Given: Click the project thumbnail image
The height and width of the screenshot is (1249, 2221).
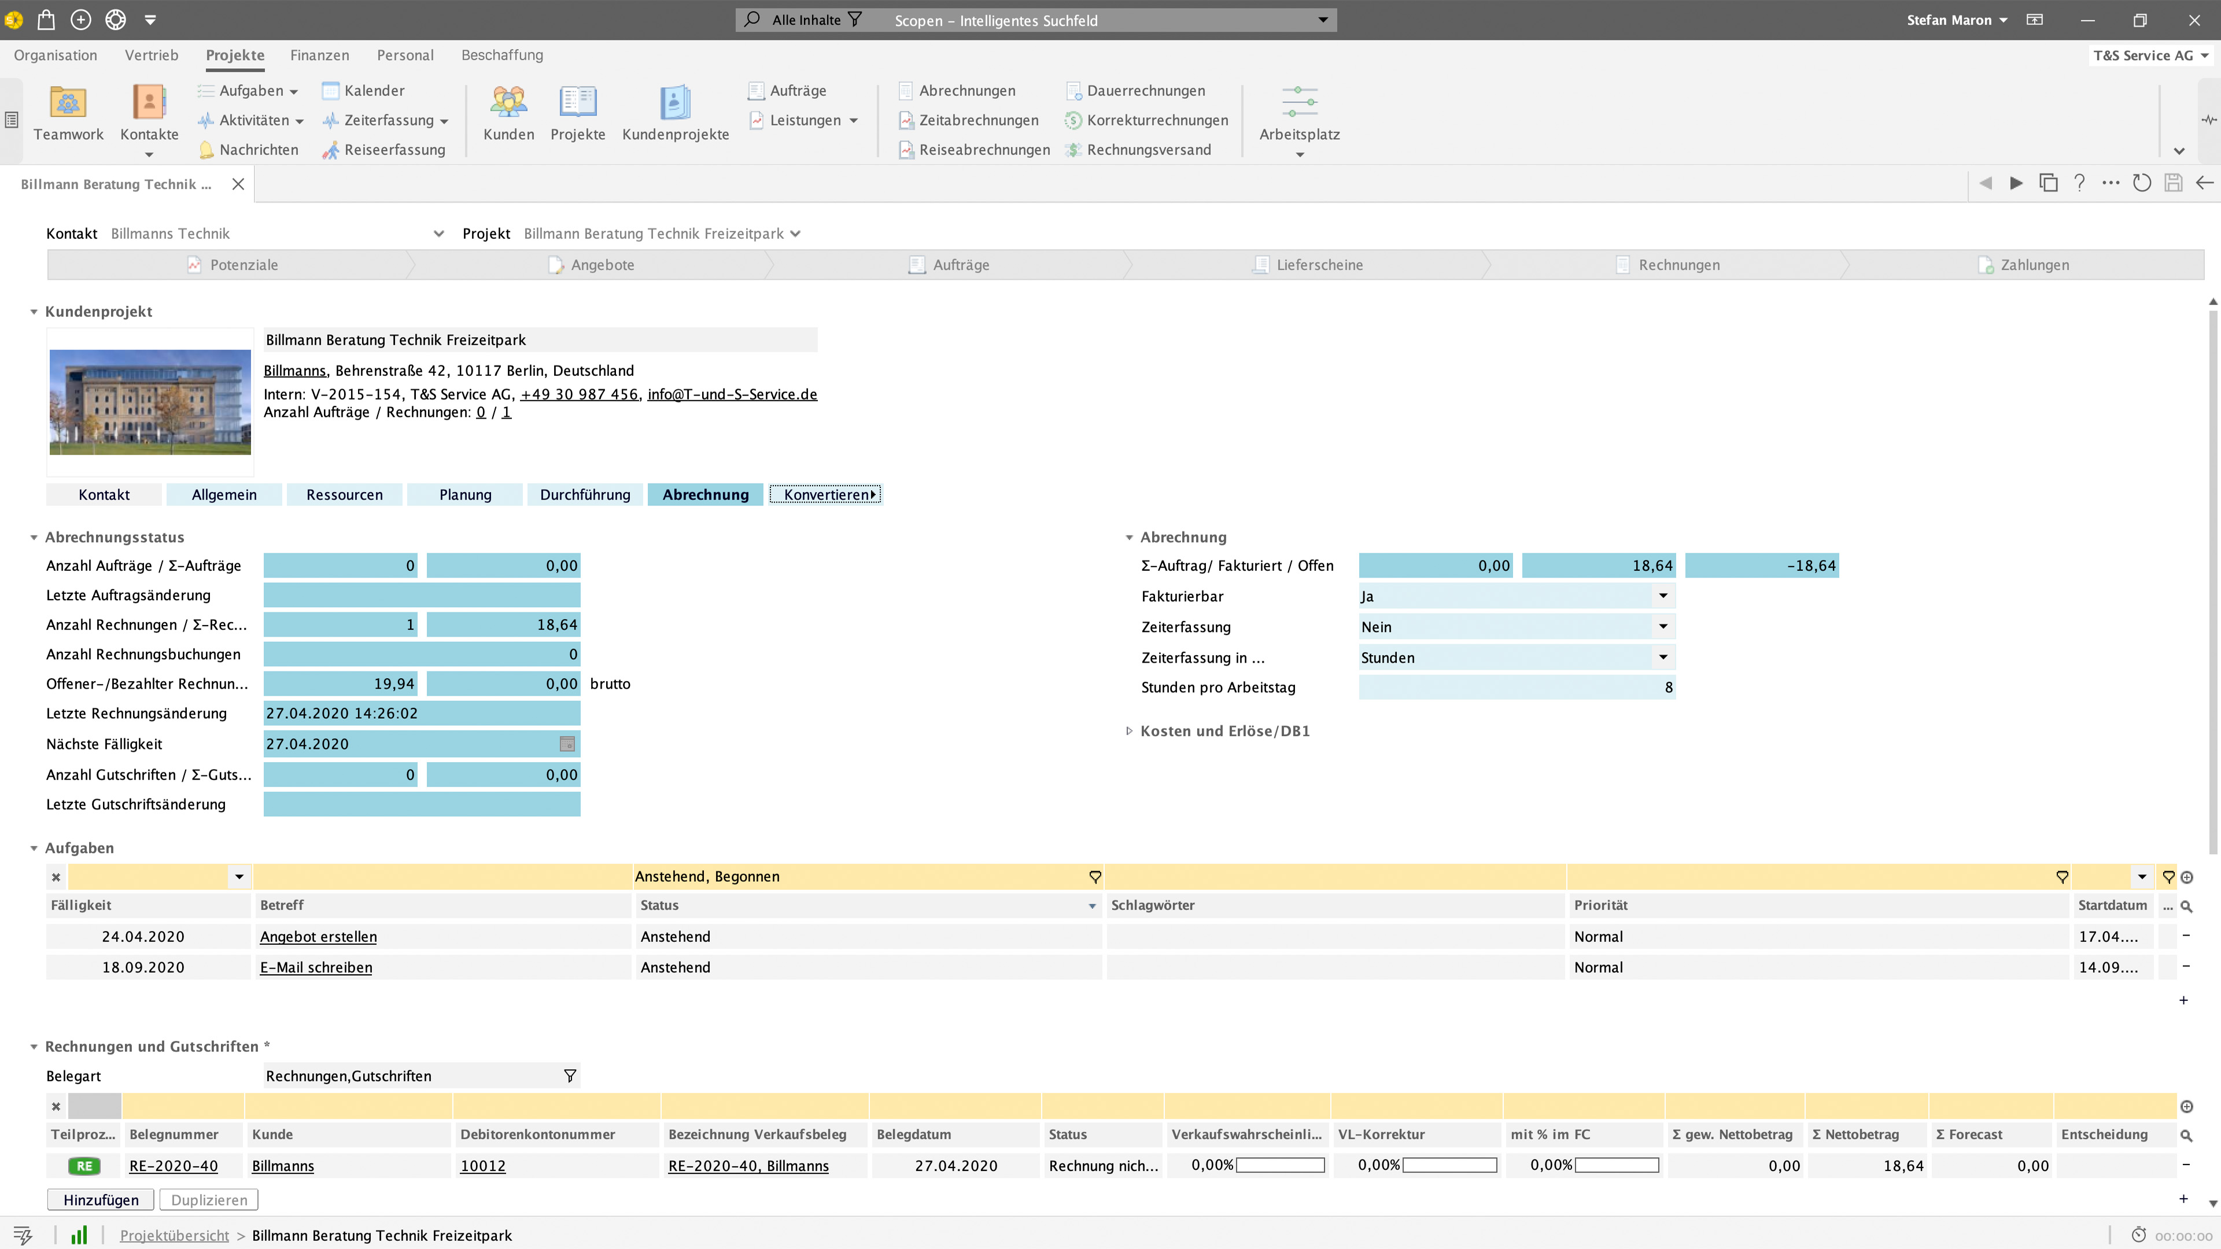Looking at the screenshot, I should (148, 401).
